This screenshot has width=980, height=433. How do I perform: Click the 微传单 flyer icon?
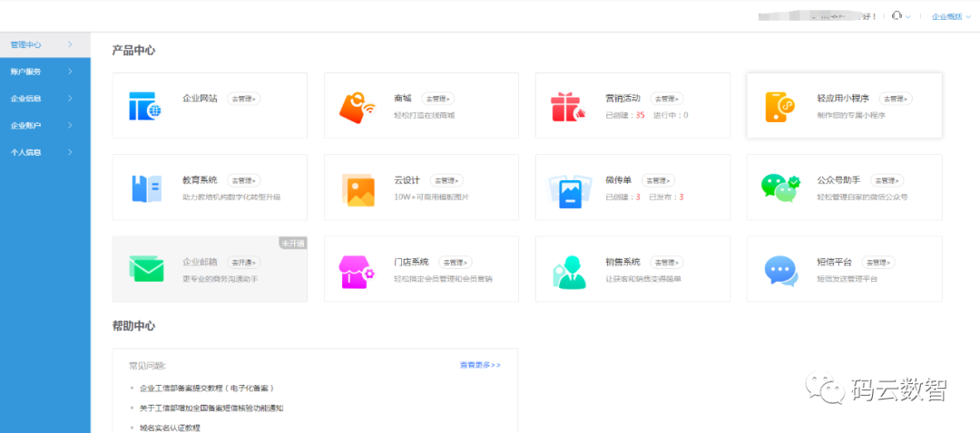pos(569,189)
